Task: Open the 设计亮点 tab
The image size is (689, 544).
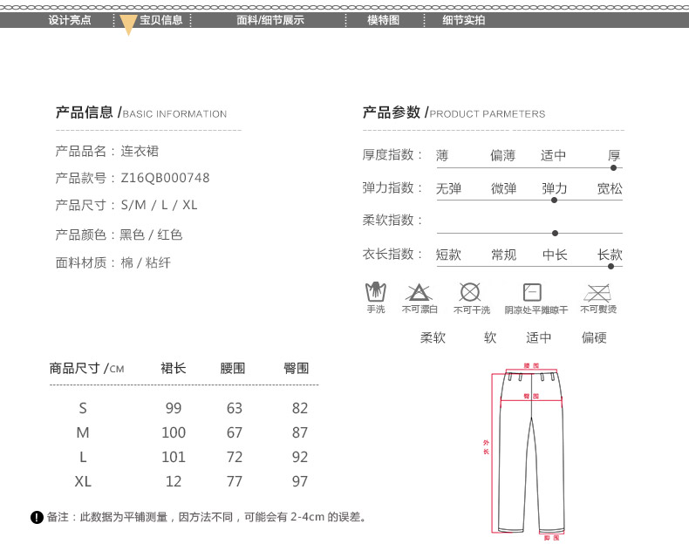Action: pyautogui.click(x=69, y=20)
